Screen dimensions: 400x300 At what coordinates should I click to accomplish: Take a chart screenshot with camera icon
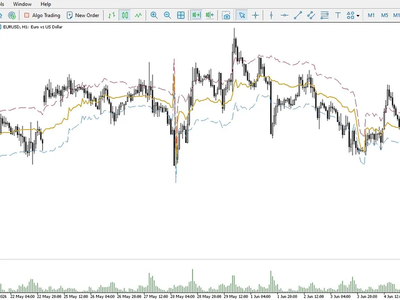coord(226,15)
